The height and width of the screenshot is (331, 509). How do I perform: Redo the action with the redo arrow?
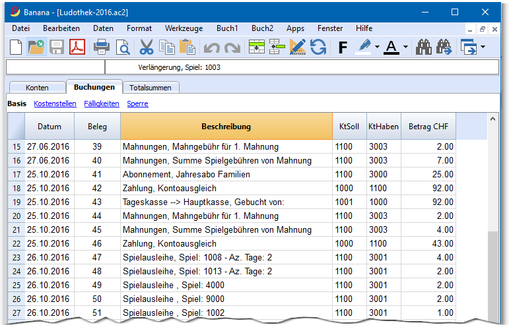click(x=232, y=47)
